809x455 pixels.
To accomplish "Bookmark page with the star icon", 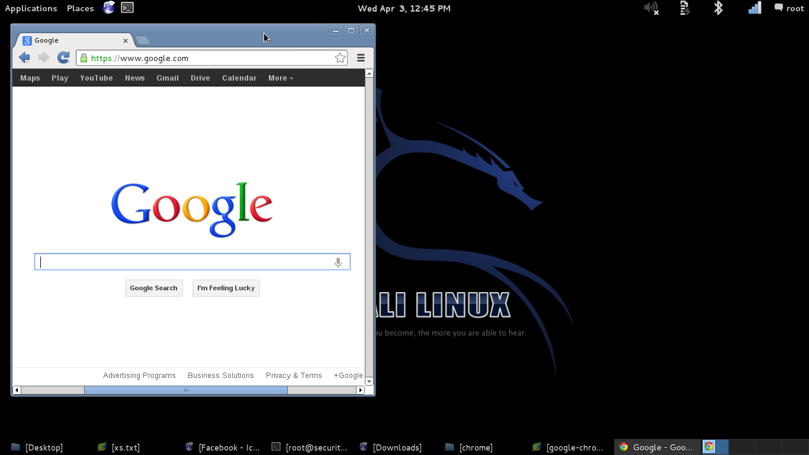I will (x=340, y=57).
